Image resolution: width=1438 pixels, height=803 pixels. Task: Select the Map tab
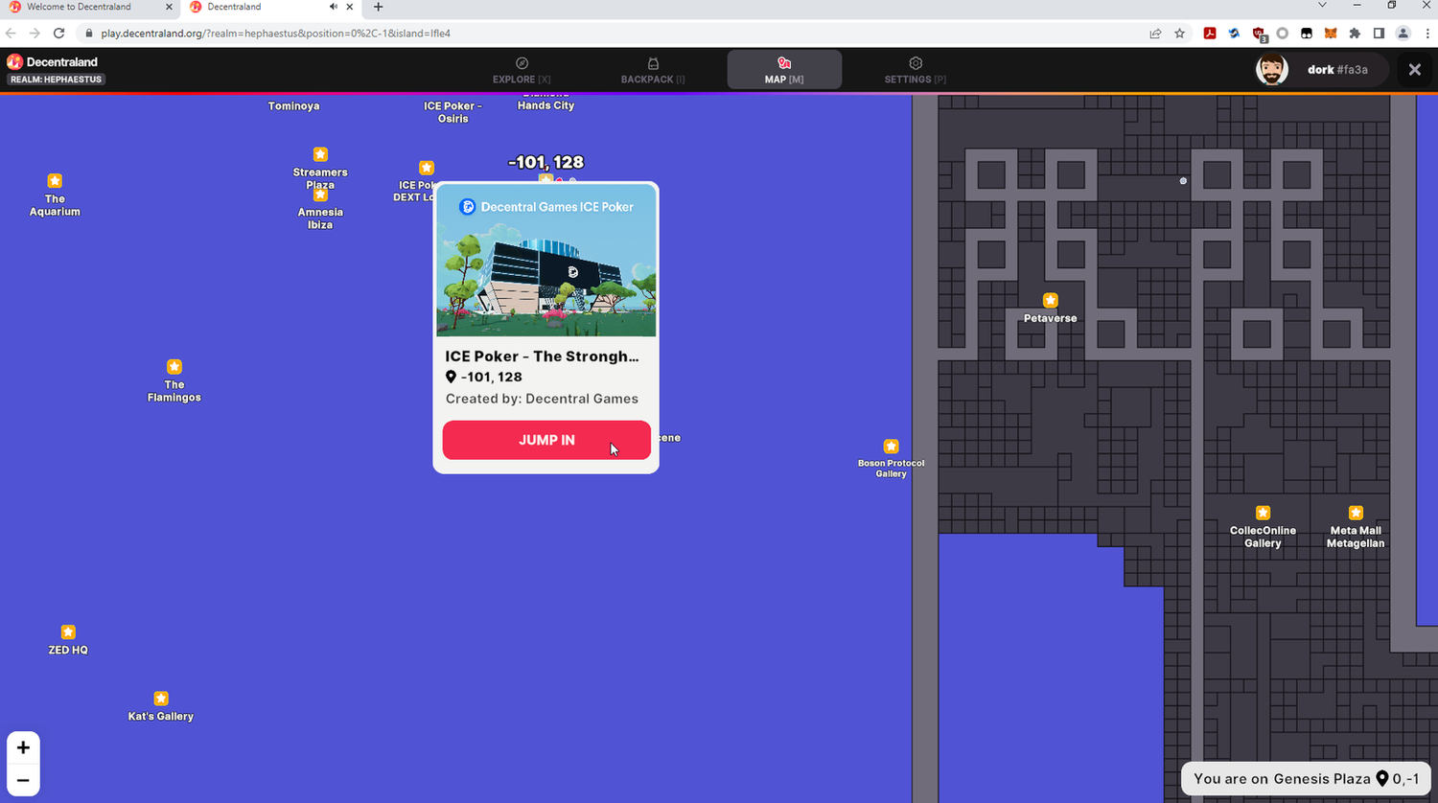784,70
